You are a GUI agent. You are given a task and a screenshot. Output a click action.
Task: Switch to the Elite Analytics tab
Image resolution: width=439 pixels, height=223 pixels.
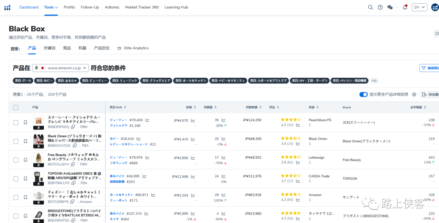[x=133, y=48]
